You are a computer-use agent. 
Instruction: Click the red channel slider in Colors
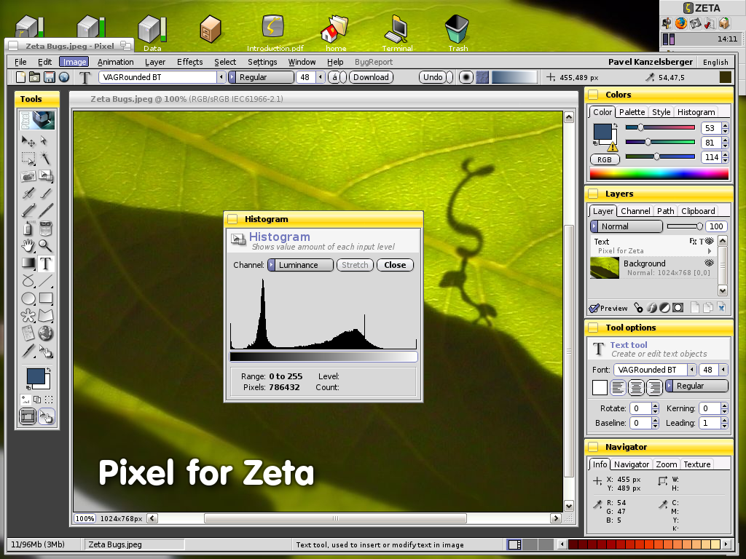pyautogui.click(x=660, y=127)
